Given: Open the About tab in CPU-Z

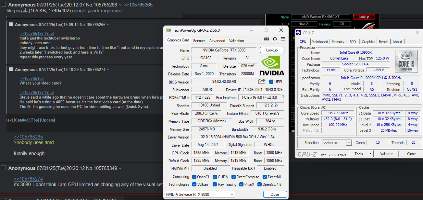Looking at the screenshot, I should point(397,42).
